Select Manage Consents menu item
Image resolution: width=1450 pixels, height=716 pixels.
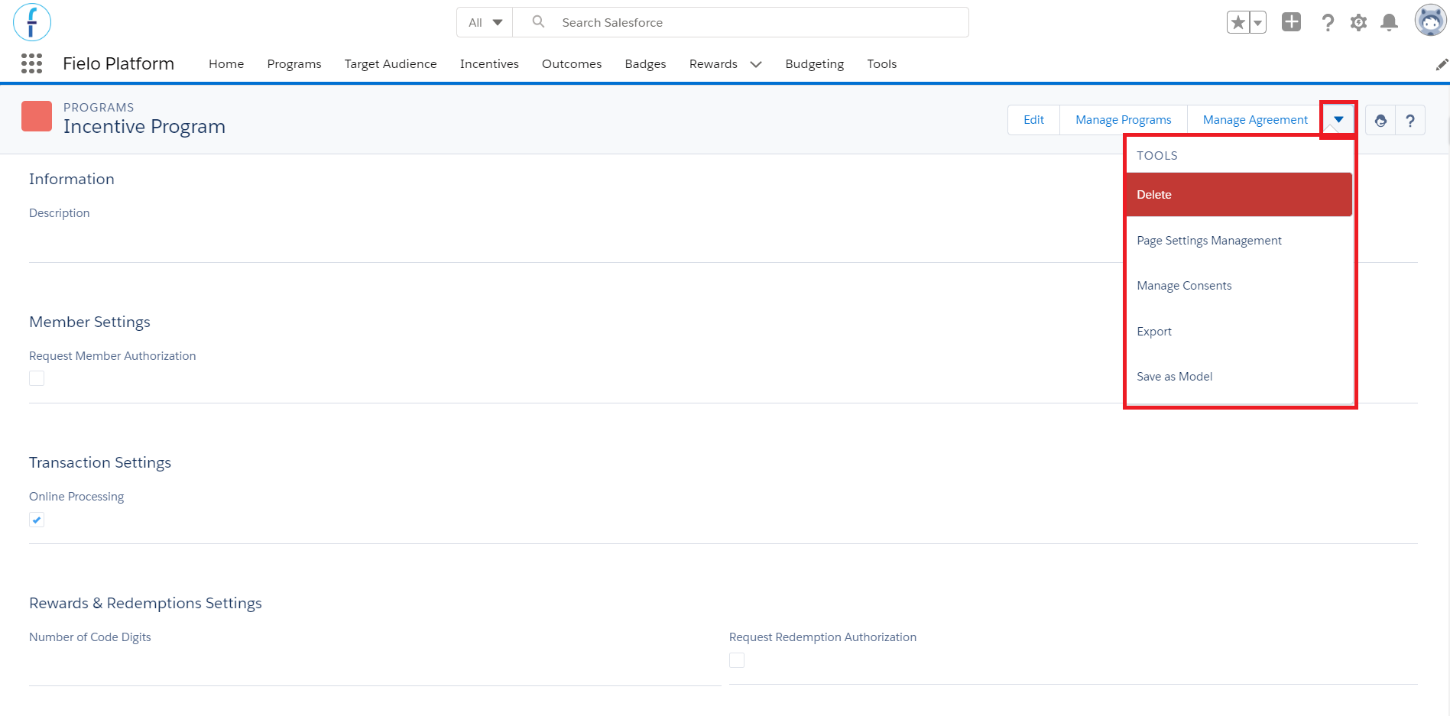pos(1239,286)
